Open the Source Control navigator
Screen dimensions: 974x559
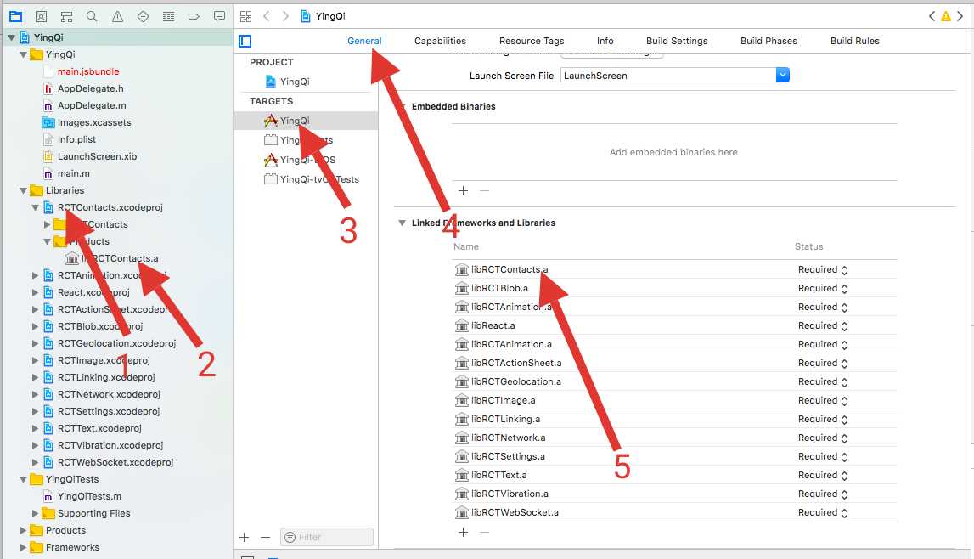point(41,17)
